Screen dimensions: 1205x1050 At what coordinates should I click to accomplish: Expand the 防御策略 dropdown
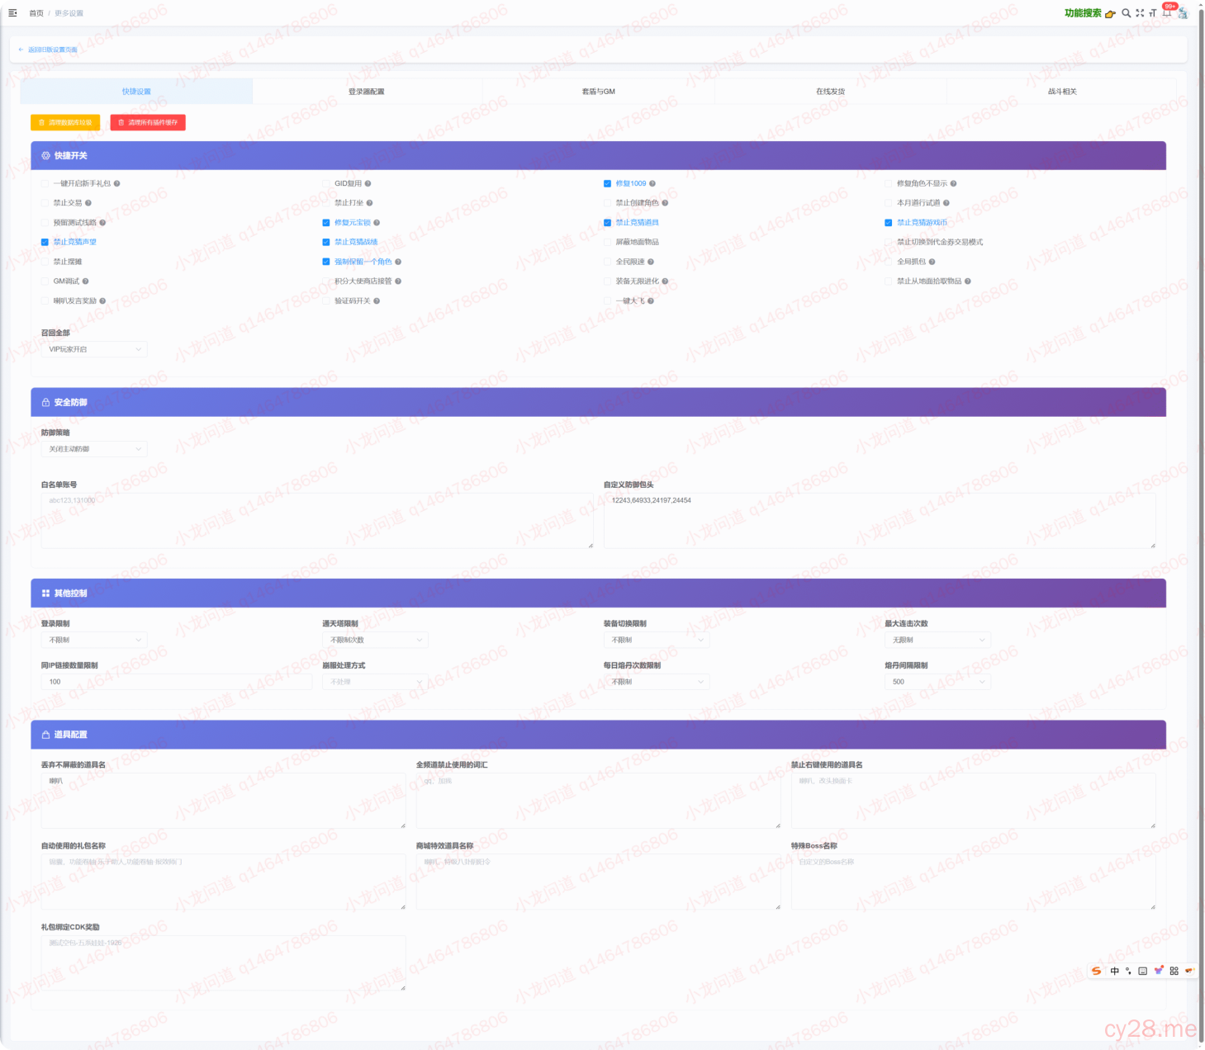point(94,450)
